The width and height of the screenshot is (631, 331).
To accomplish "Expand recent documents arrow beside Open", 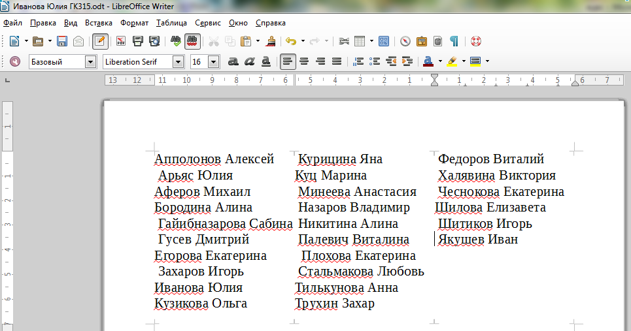I will (50, 41).
